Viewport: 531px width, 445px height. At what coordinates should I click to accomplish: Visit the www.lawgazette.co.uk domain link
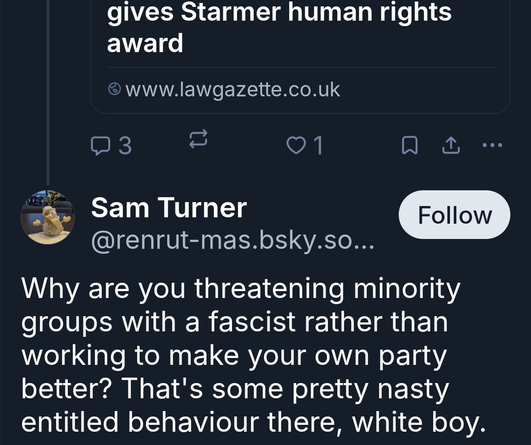[233, 89]
